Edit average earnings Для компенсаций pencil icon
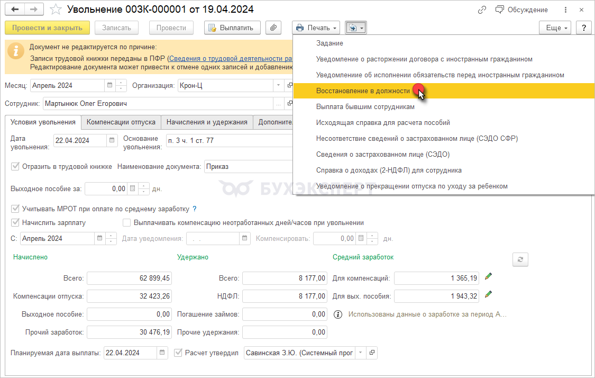Screen dimensions: 595x378 [x=489, y=276]
